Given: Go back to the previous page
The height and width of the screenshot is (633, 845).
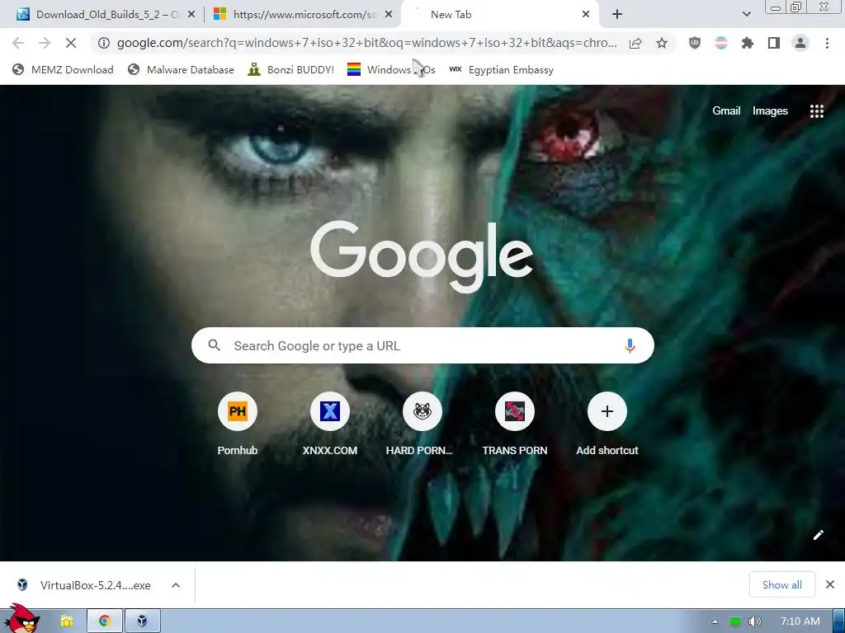Looking at the screenshot, I should (x=18, y=43).
